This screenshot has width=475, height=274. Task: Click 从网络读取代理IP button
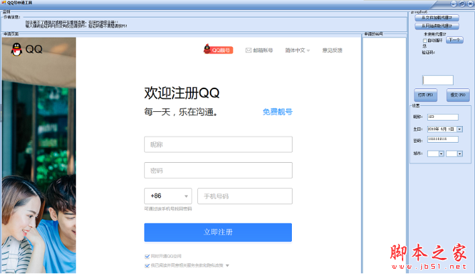click(x=437, y=26)
